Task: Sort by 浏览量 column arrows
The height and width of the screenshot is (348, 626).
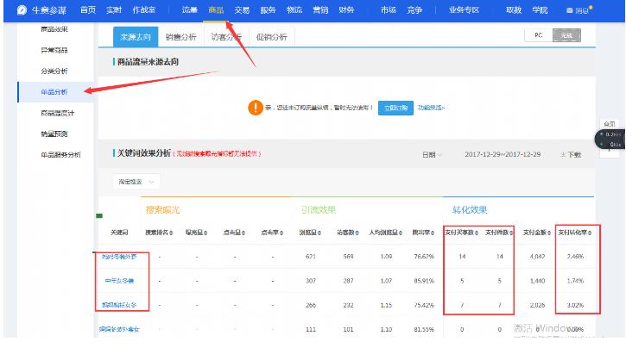Action: (x=319, y=233)
